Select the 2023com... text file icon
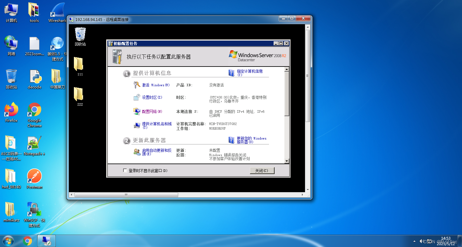Viewport: 462px width, 247px height. click(34, 46)
